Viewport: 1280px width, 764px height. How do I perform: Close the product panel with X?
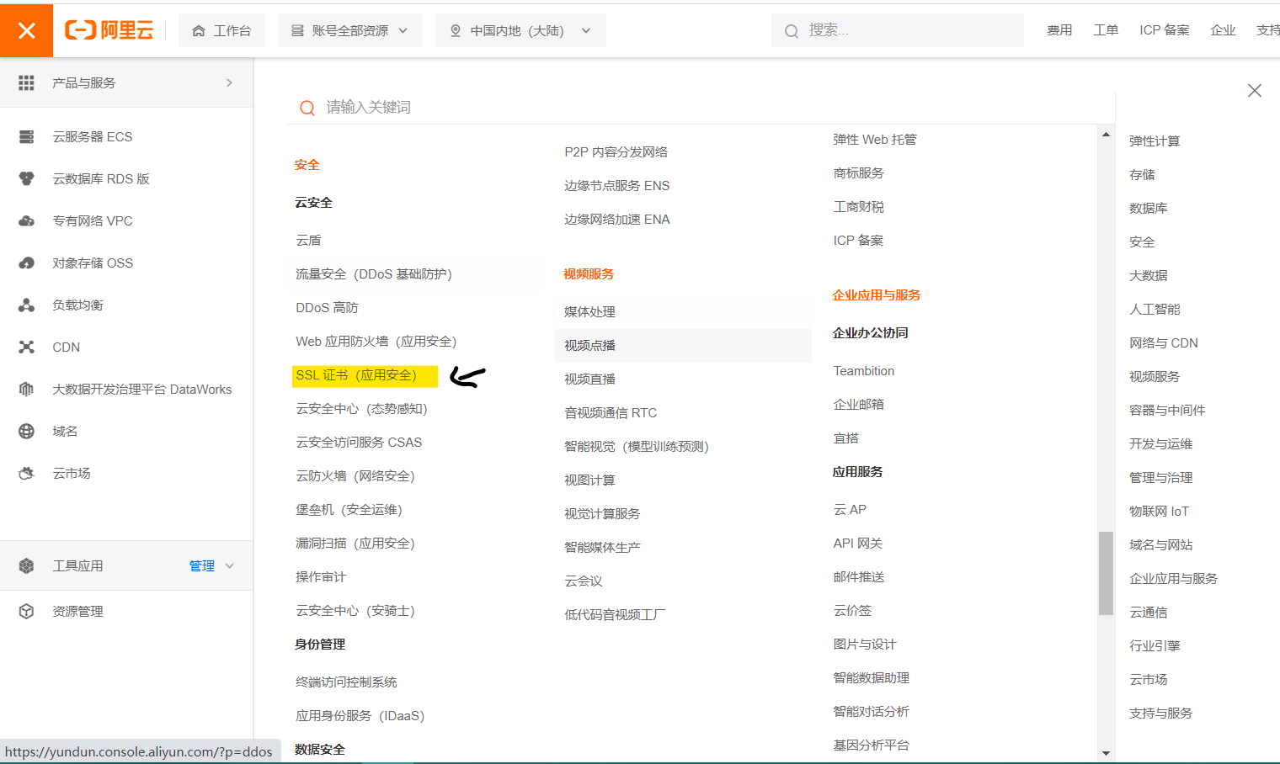tap(1254, 91)
